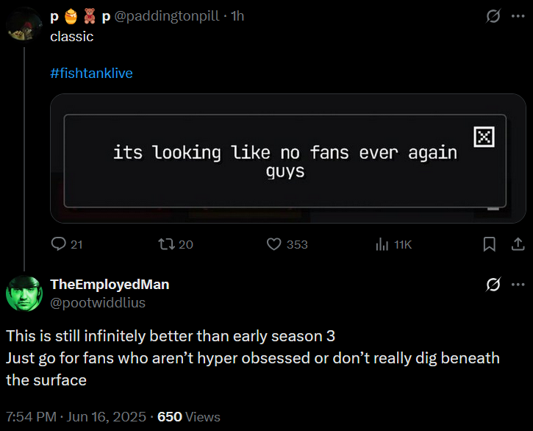Image resolution: width=533 pixels, height=431 pixels.
Task: Share the paddingtonpill tweet
Action: (x=518, y=244)
